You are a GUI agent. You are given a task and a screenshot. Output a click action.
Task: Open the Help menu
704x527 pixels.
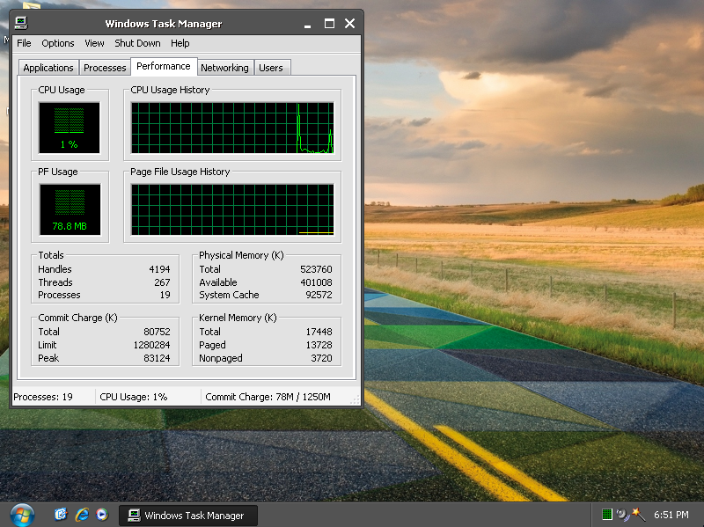180,43
